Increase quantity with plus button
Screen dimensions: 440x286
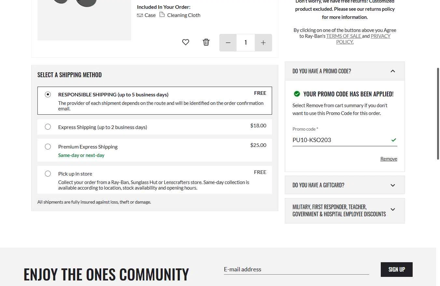[263, 43]
